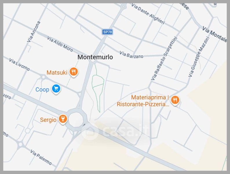Open the Coop place label
The height and width of the screenshot is (174, 230).
(42, 90)
